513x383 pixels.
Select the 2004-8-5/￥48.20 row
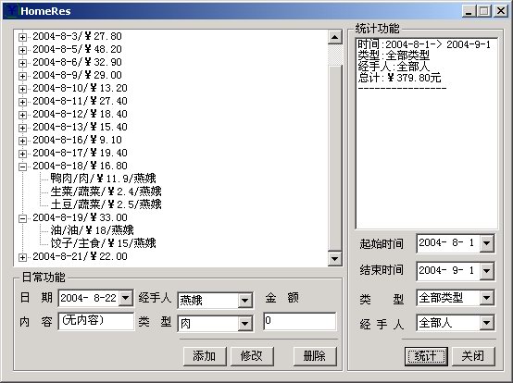tap(77, 49)
